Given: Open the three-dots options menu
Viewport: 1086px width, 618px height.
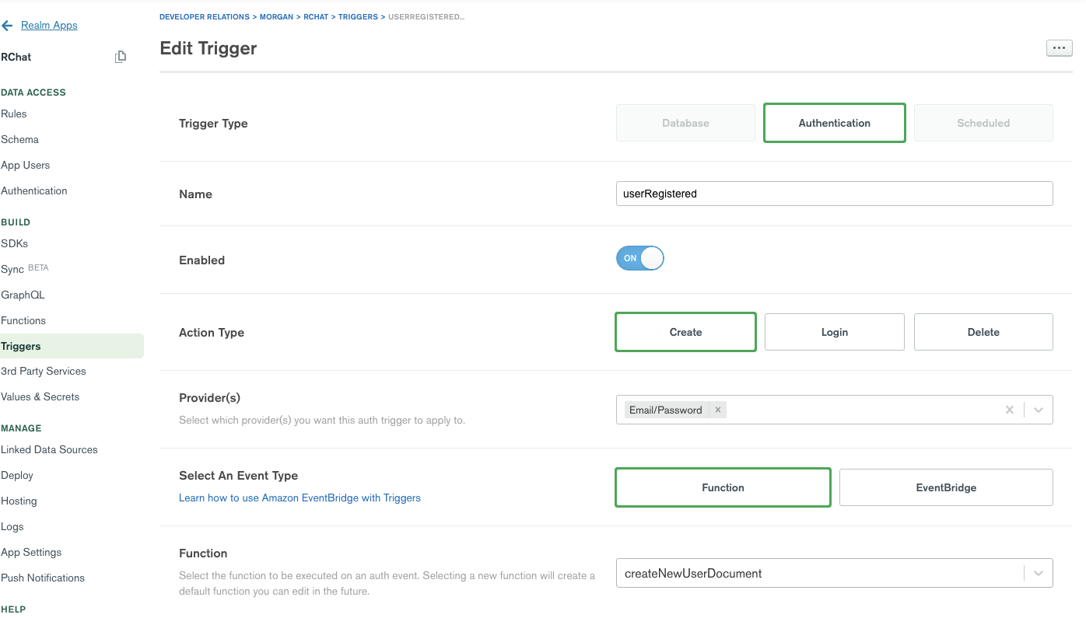Looking at the screenshot, I should click(x=1058, y=48).
